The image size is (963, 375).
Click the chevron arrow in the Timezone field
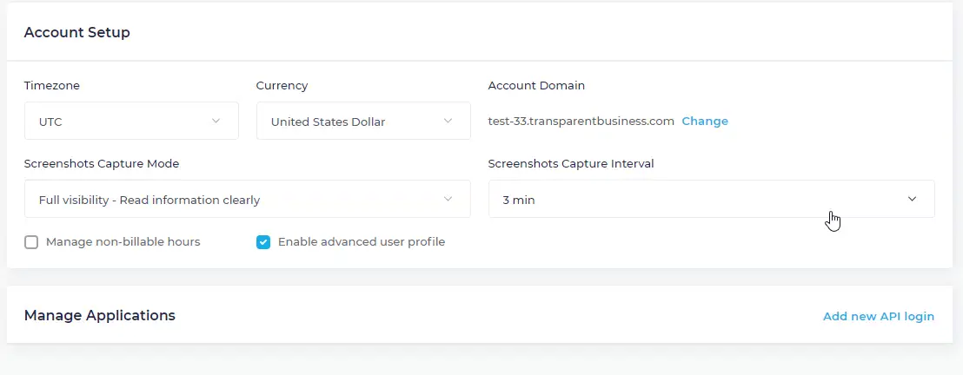[216, 121]
